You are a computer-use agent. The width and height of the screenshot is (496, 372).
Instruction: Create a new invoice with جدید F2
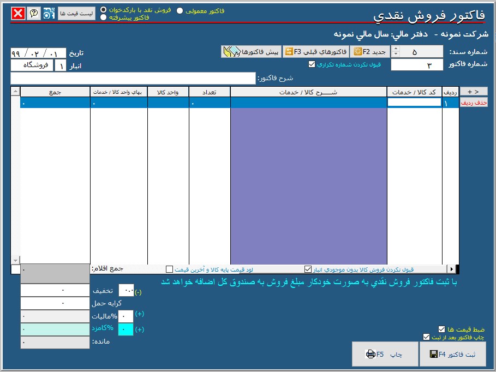[369, 52]
